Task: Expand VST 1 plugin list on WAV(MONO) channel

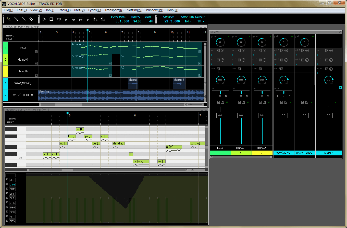Action: pos(275,55)
